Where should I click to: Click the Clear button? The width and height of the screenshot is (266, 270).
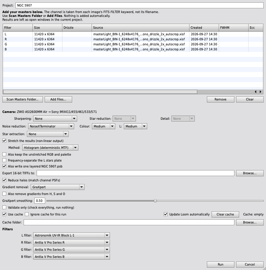(250, 99)
